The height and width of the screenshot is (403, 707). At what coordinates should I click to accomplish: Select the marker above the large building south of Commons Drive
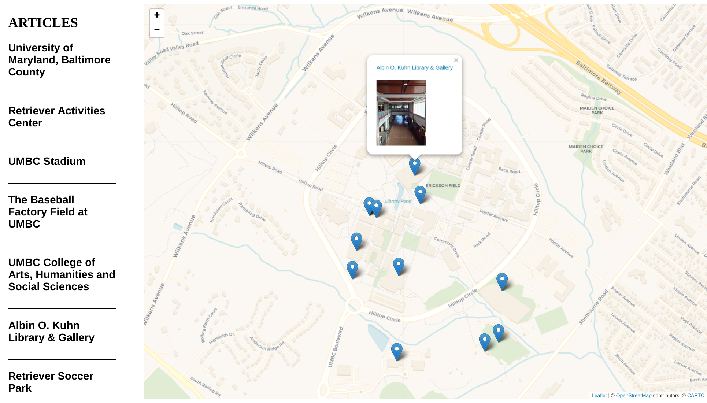click(399, 267)
